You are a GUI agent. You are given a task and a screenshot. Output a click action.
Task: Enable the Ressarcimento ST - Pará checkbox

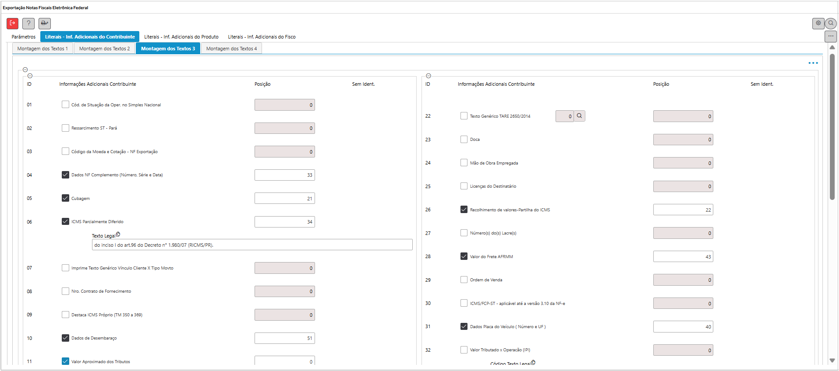pos(65,128)
